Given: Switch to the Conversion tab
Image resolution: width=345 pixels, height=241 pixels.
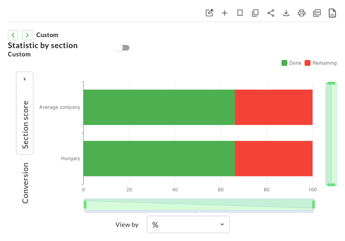Looking at the screenshot, I should (25, 183).
